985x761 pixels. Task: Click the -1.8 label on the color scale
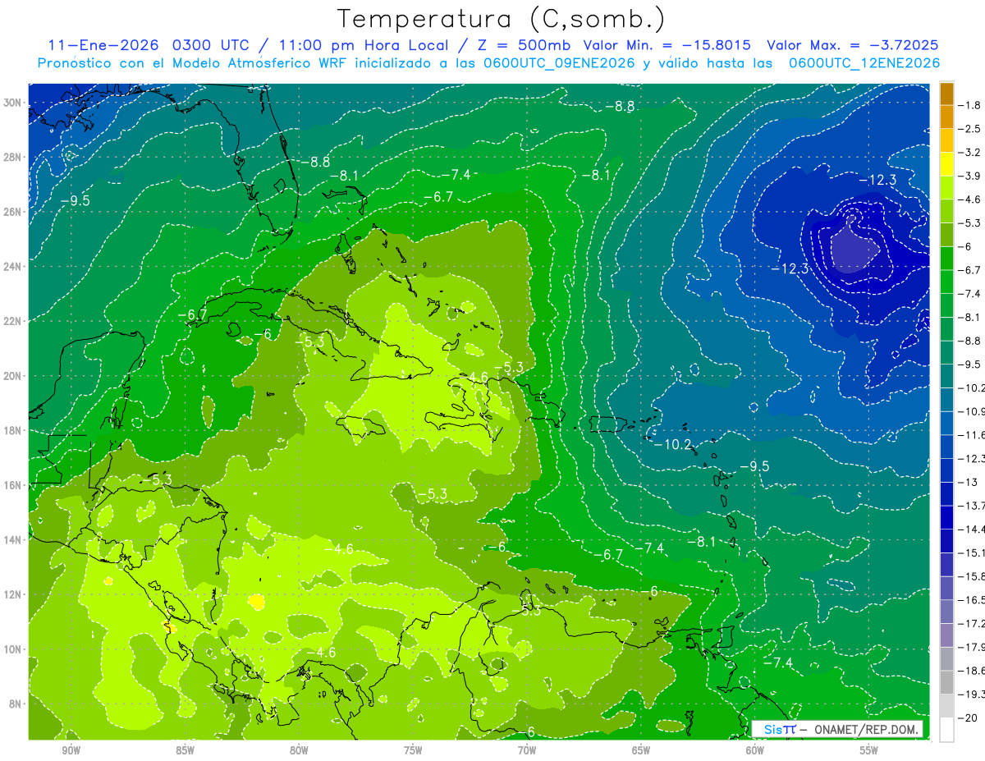[969, 105]
